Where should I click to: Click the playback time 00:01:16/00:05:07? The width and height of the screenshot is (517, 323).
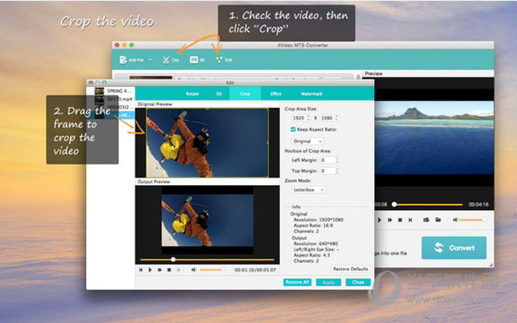pyautogui.click(x=255, y=270)
